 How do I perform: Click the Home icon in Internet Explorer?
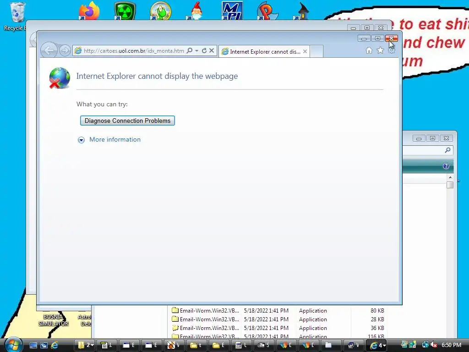[369, 50]
